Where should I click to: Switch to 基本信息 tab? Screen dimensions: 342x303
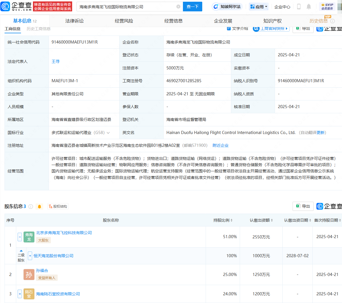click(25, 21)
